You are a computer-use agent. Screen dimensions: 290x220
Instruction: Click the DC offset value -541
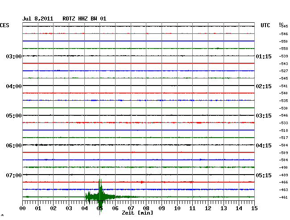coord(283,86)
